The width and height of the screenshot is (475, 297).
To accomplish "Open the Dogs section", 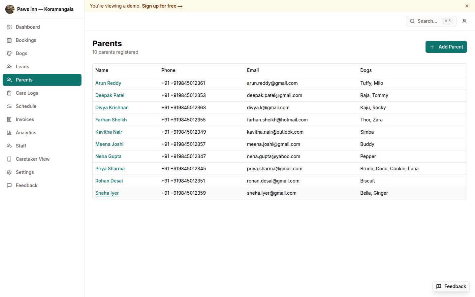I will pos(22,53).
